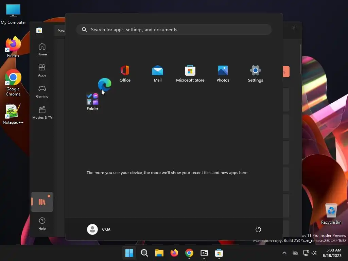This screenshot has width=348, height=261.
Task: Click the Microsoft Store logo in title bar
Action: click(x=39, y=30)
